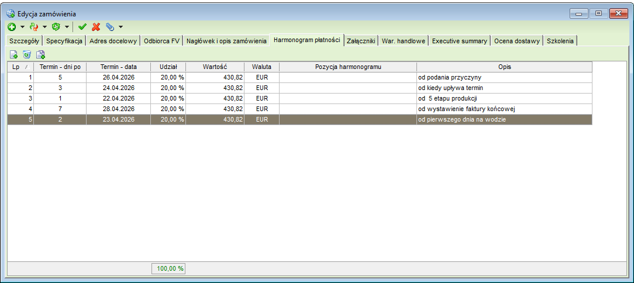Click 20,00 % share in row 4
634x283 pixels.
click(168, 109)
